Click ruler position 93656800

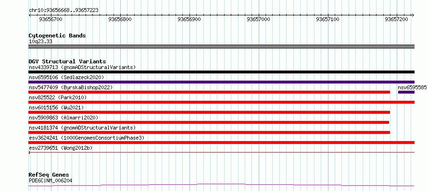[120, 19]
